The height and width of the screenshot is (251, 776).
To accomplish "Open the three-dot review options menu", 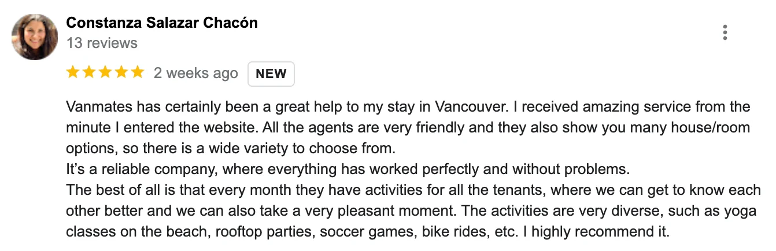I will coord(725,32).
